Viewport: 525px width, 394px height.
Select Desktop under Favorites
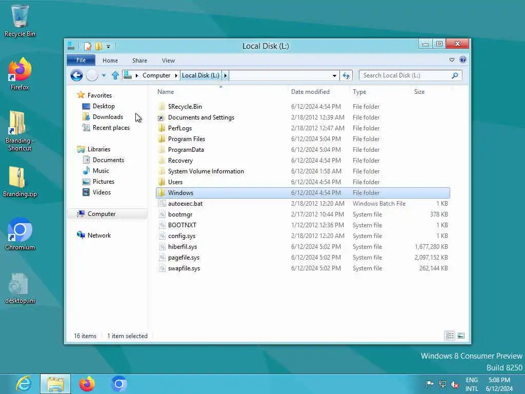coord(104,106)
